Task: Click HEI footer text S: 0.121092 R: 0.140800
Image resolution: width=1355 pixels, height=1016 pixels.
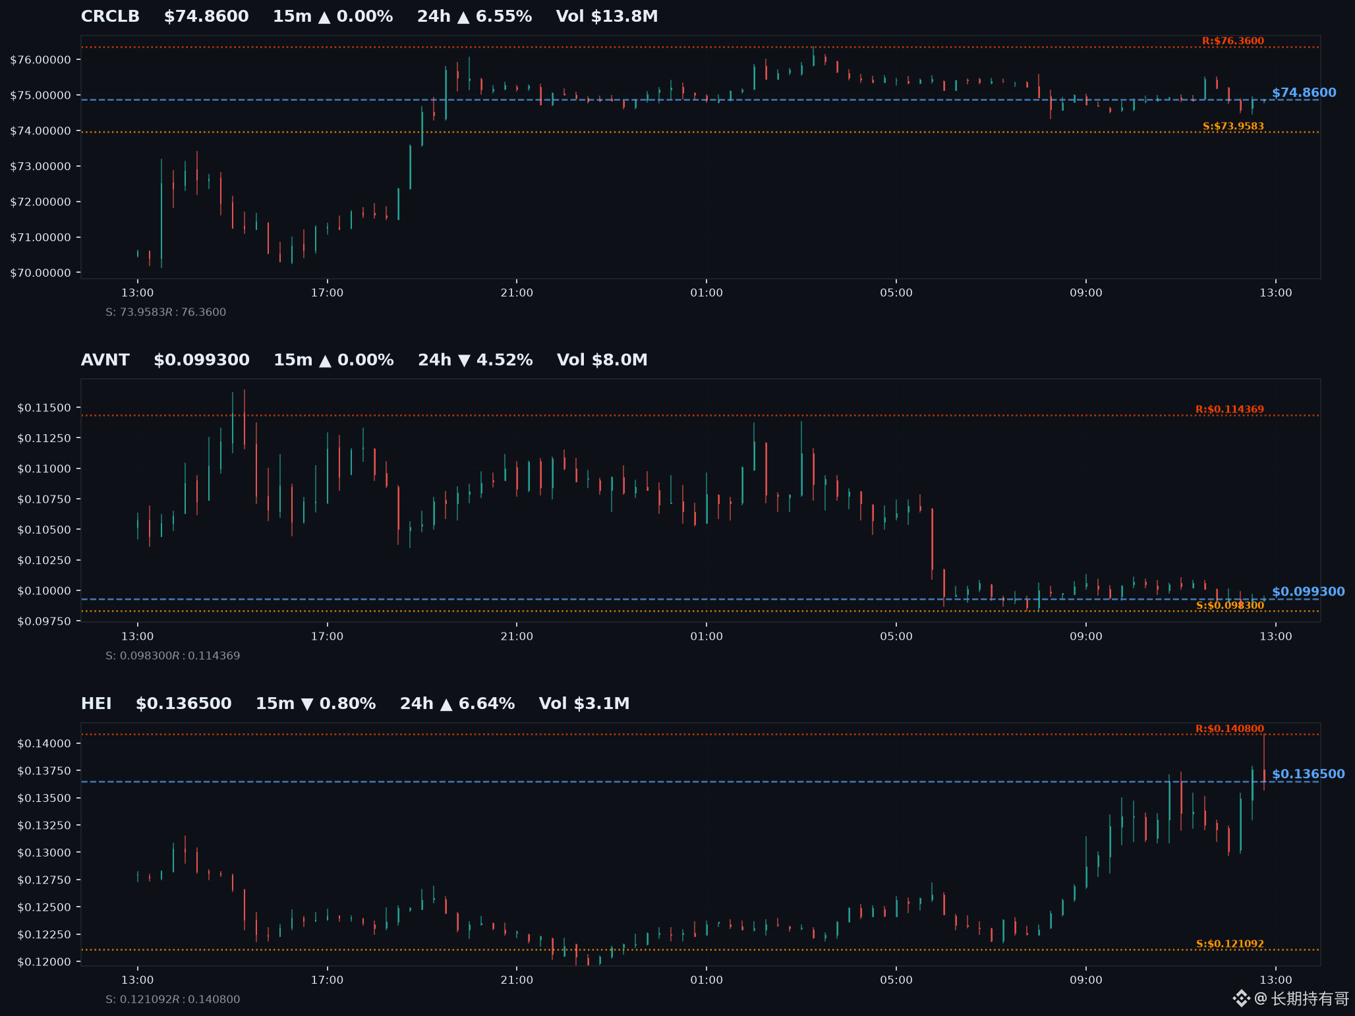Action: pos(173,999)
